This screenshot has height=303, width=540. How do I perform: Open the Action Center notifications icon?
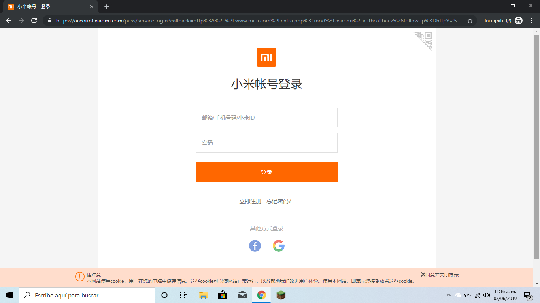point(527,295)
